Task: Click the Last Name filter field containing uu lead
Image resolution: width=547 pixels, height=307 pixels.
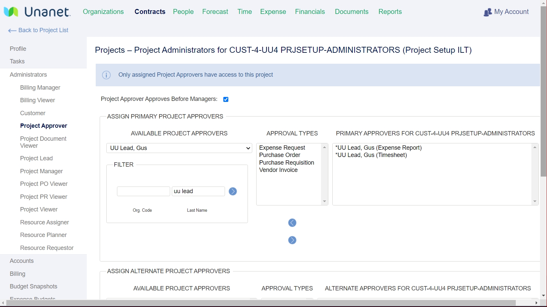Action: tap(198, 191)
